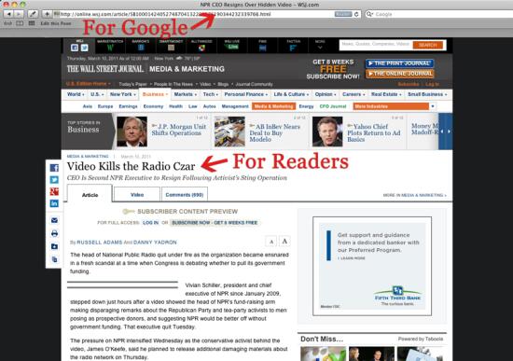Open Russell Adams author link

pyautogui.click(x=100, y=243)
